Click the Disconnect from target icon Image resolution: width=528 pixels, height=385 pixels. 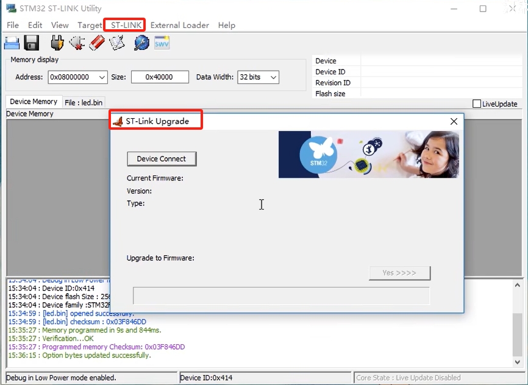coord(77,43)
